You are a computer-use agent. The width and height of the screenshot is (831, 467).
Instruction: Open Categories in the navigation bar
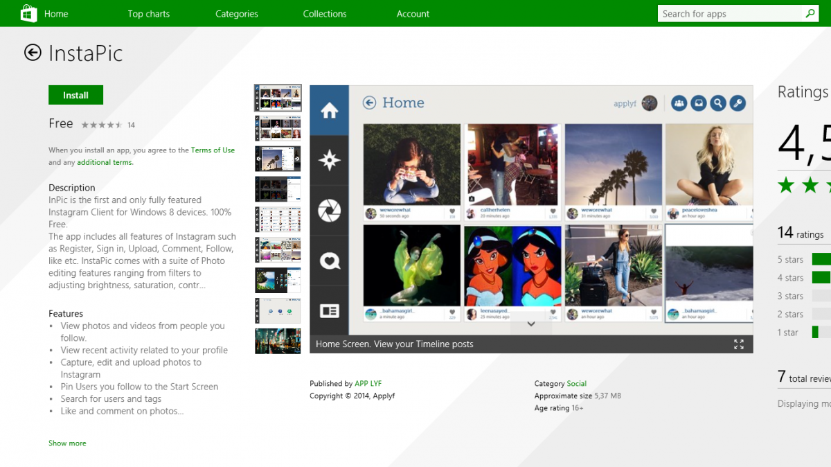(237, 14)
